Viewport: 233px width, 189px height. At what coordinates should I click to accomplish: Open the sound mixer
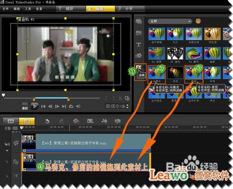(x=104, y=121)
